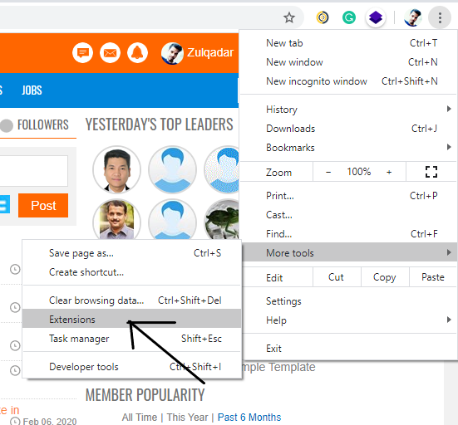This screenshot has height=425, width=458.
Task: Select New window menu item
Action: [348, 62]
